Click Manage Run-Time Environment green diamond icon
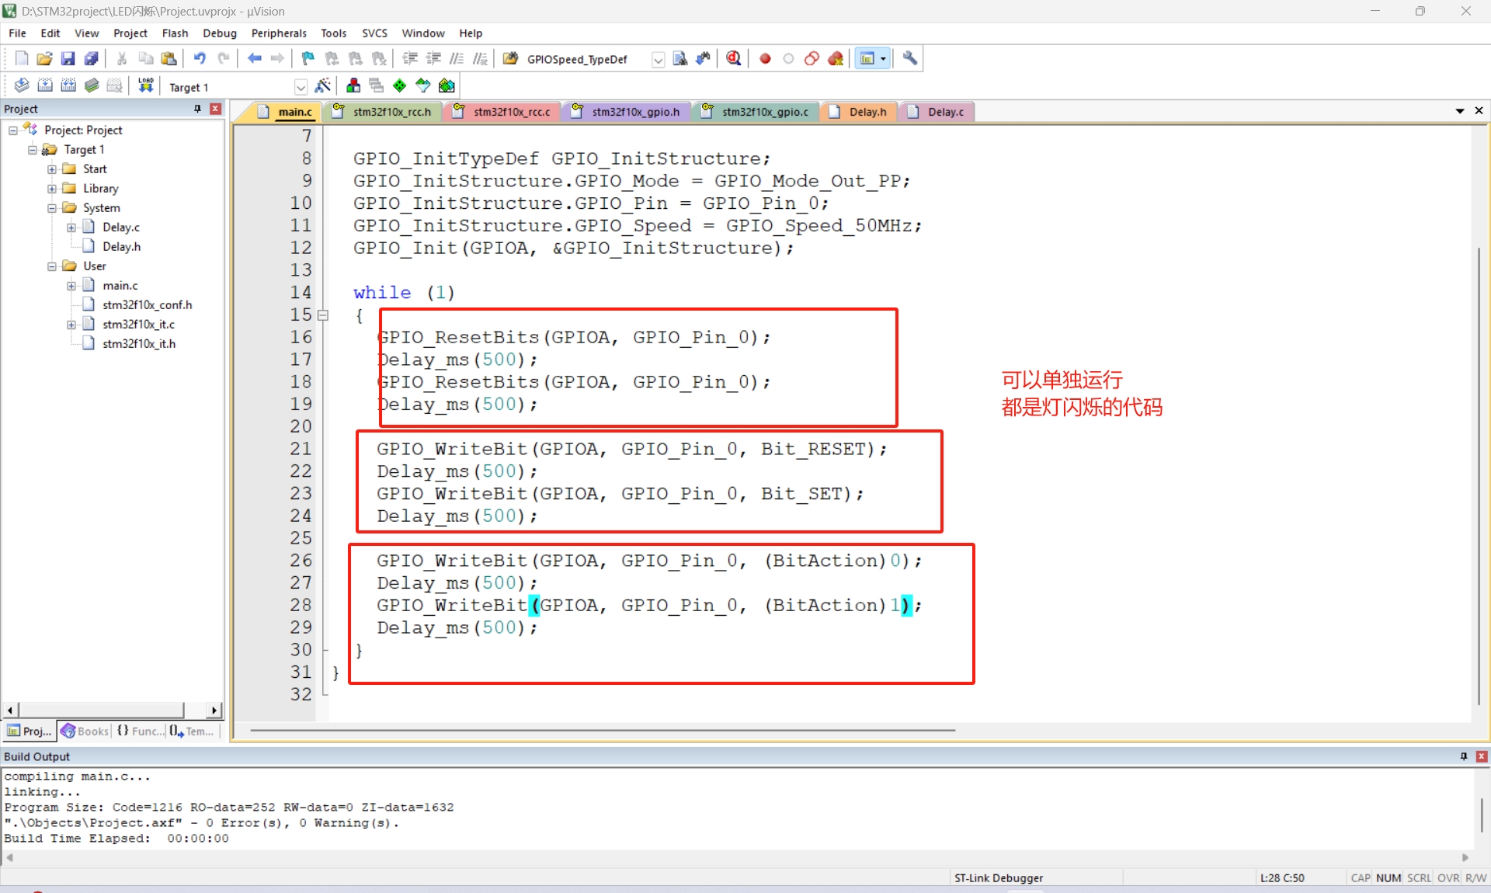This screenshot has width=1491, height=893. (399, 86)
